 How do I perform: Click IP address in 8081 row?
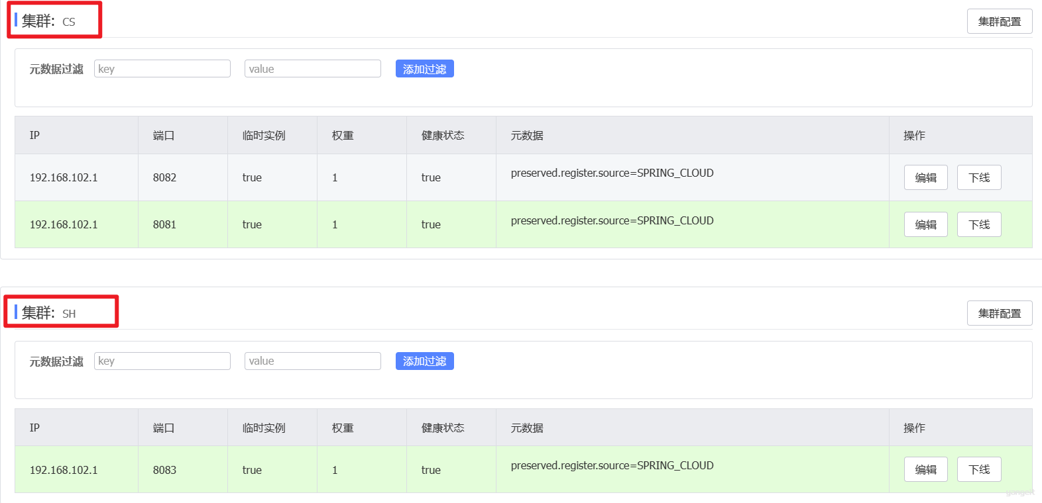(64, 224)
